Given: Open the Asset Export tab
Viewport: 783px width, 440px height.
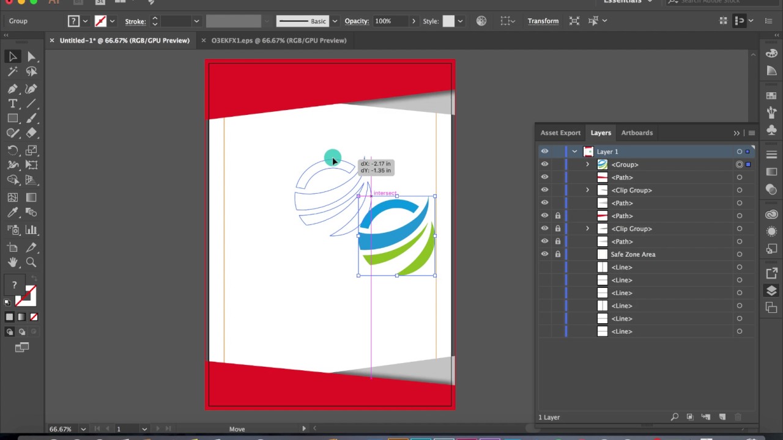Looking at the screenshot, I should [560, 133].
